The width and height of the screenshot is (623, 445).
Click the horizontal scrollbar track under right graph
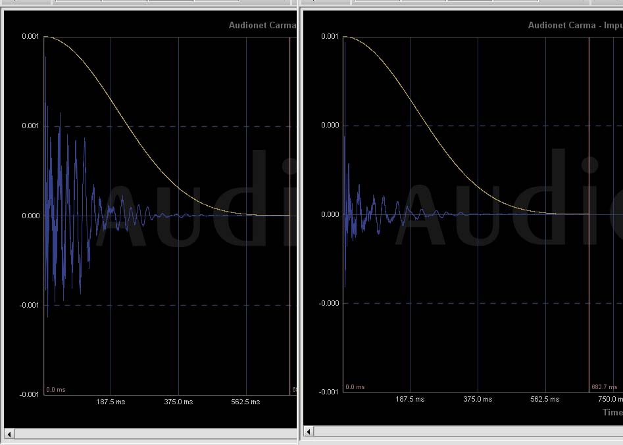pyautogui.click(x=461, y=432)
